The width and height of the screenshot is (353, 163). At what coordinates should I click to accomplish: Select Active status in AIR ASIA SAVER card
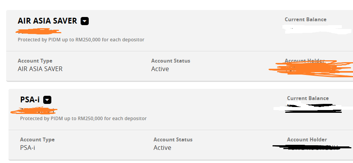point(160,69)
